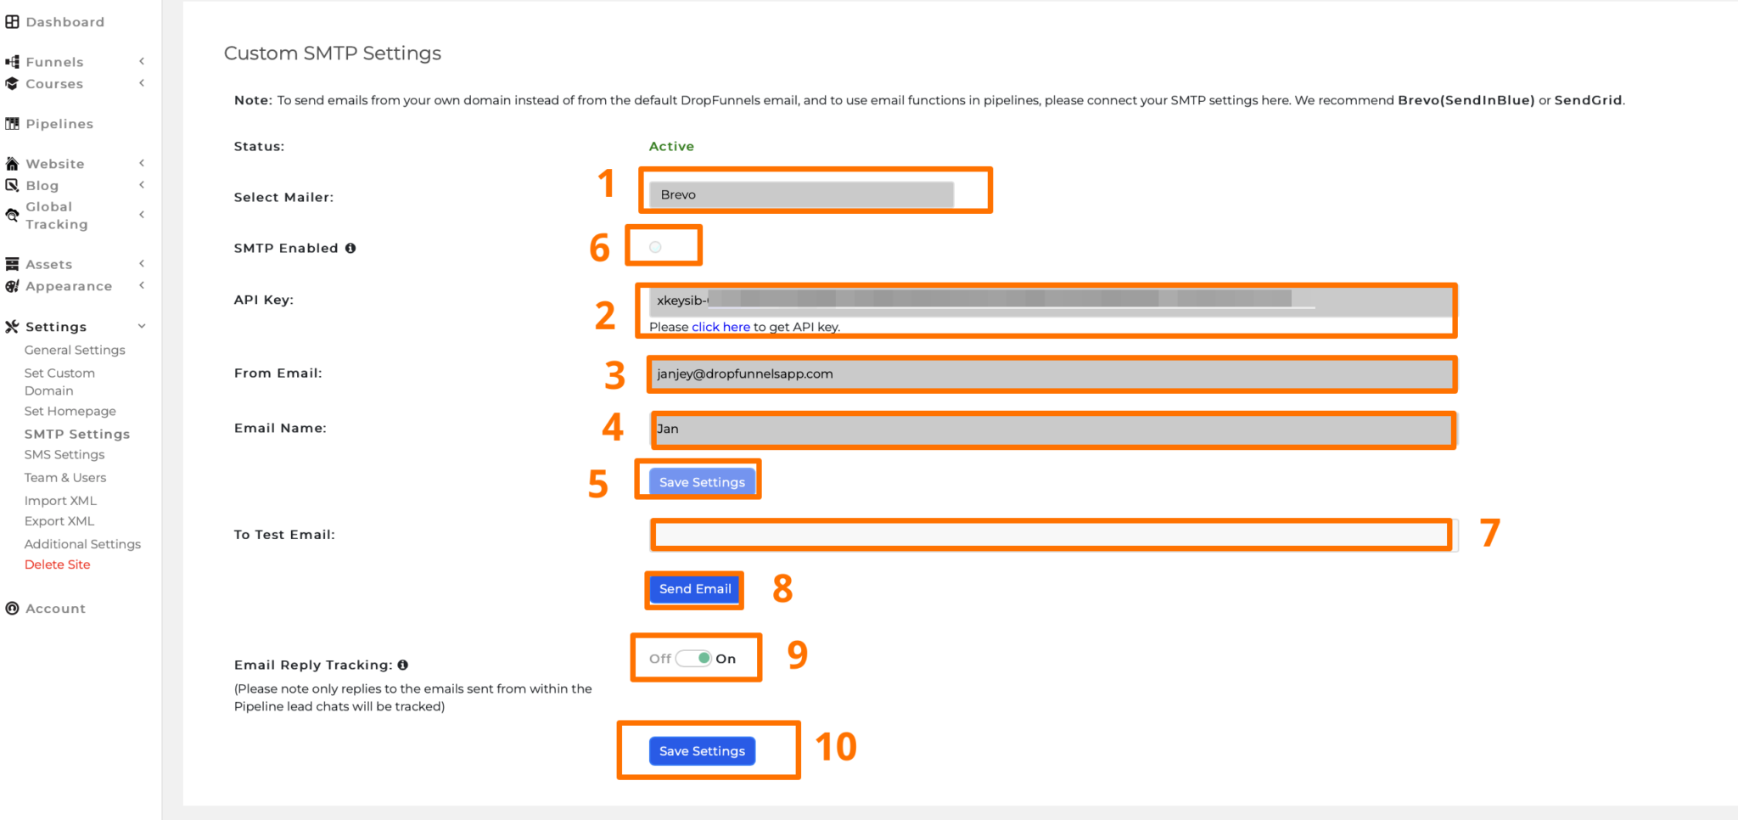
Task: Click inside the To Test Email field
Action: pyautogui.click(x=1051, y=534)
